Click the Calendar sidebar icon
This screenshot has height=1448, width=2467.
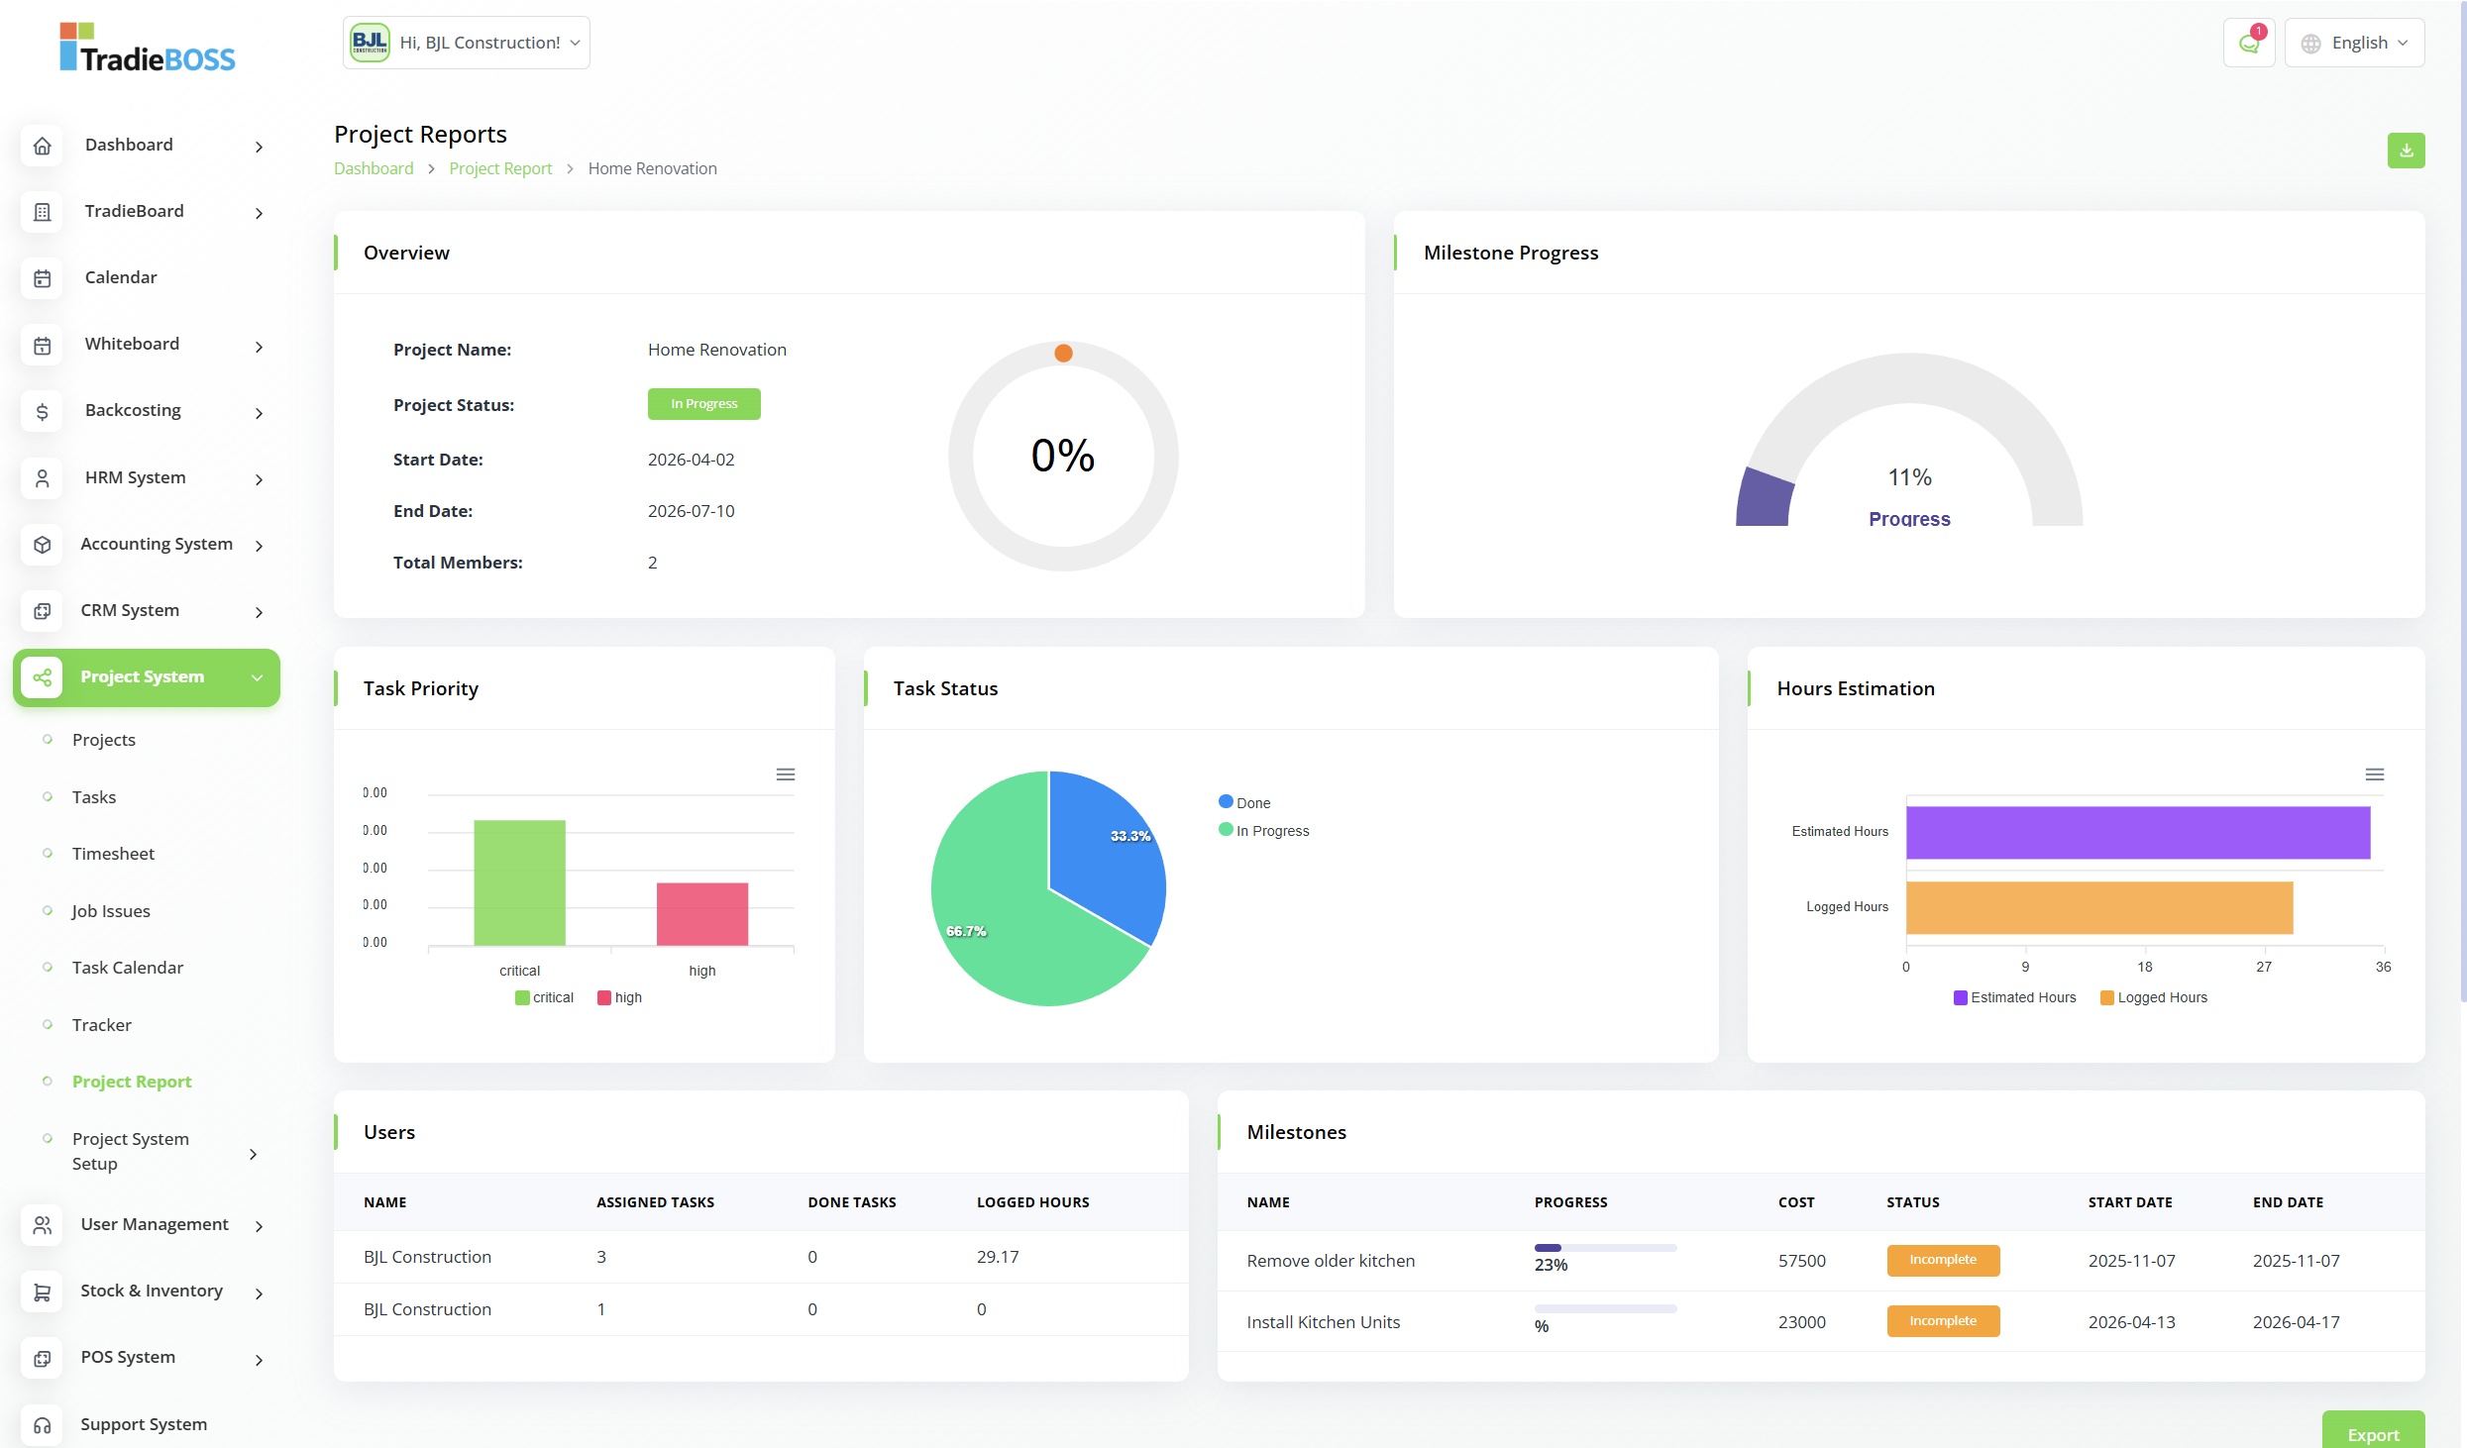[42, 278]
